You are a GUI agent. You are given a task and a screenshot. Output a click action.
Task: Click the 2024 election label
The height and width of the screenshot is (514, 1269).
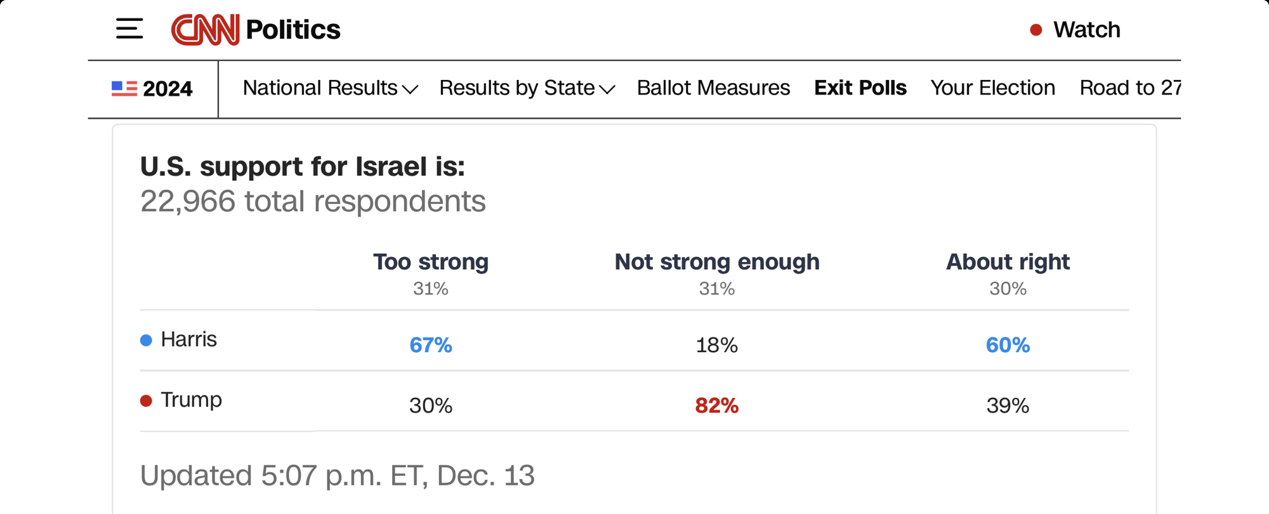pyautogui.click(x=168, y=89)
